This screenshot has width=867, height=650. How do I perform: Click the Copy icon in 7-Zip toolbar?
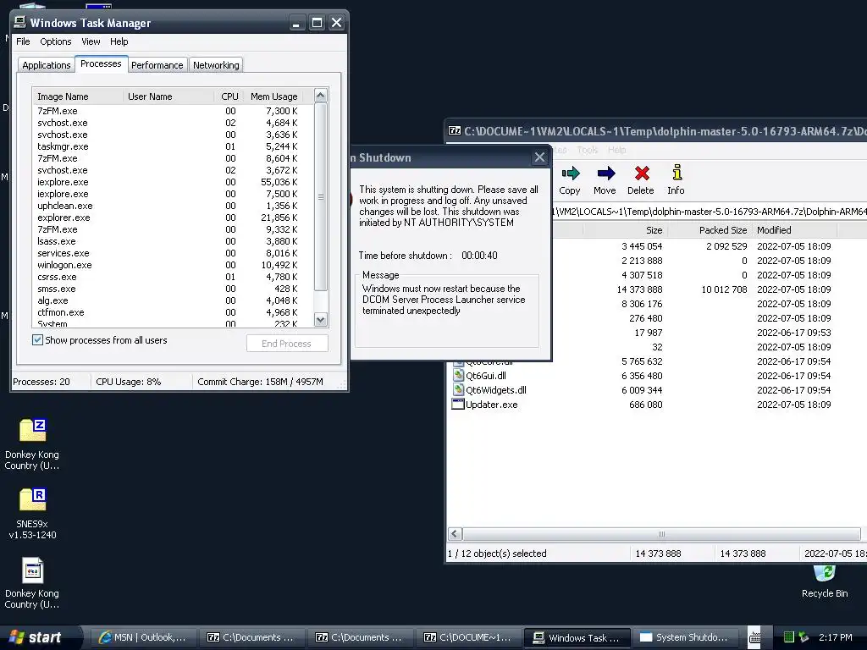tap(570, 174)
